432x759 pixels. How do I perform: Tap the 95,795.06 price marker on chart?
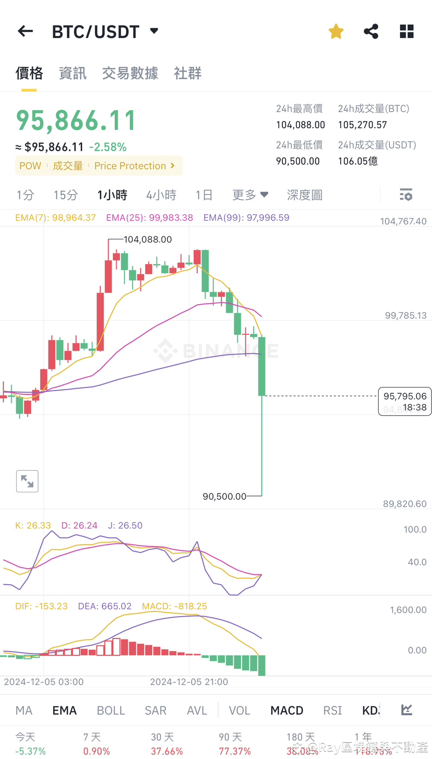405,401
